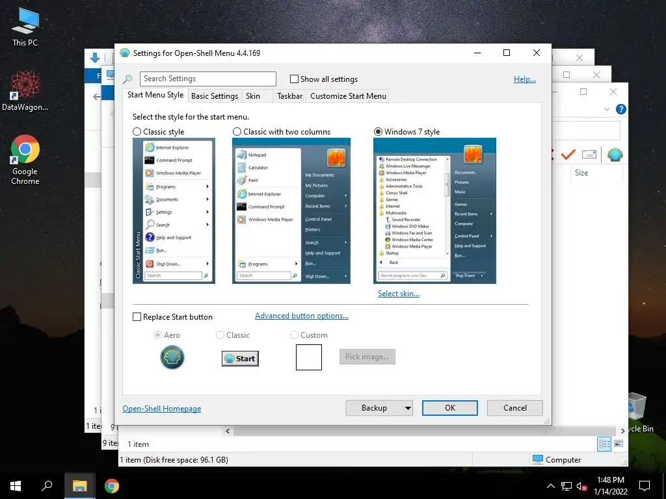
Task: Visit the Open-Shell Homepage link
Action: tap(162, 409)
